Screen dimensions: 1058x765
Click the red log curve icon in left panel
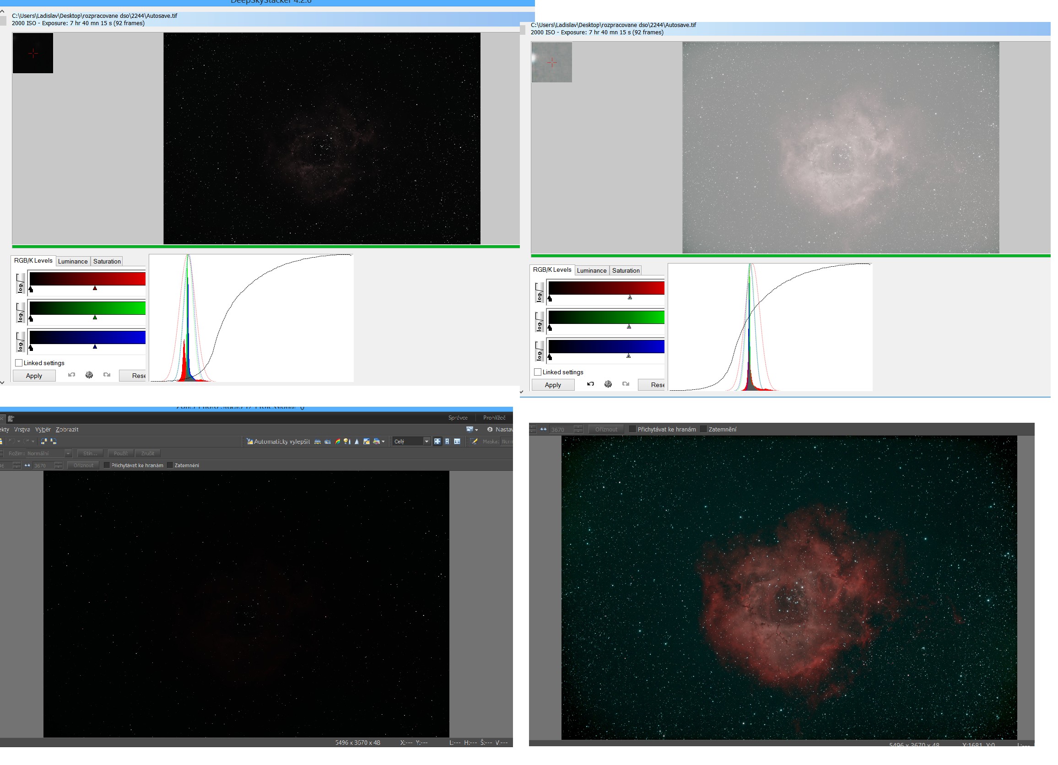pyautogui.click(x=20, y=283)
